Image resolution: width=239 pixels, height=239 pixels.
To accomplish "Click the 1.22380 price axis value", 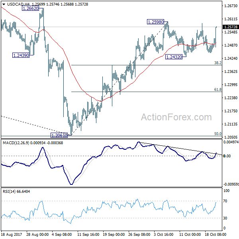I will (231, 98).
